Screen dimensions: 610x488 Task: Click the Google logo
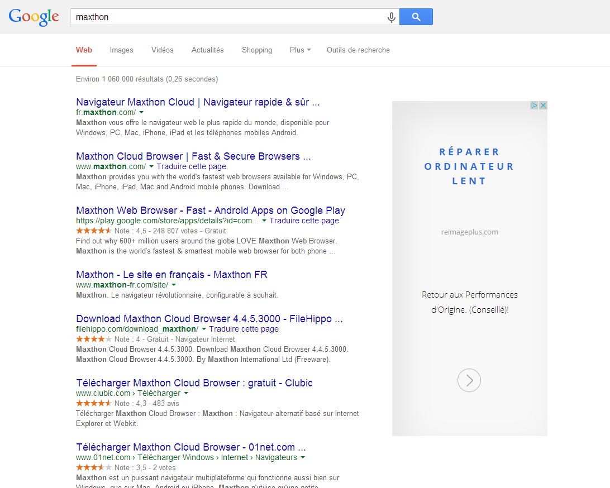34,17
